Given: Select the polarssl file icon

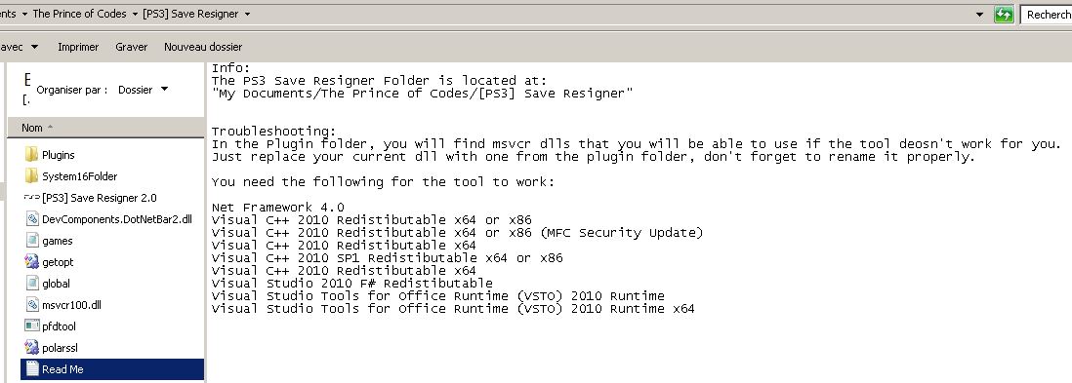Looking at the screenshot, I should tap(31, 348).
